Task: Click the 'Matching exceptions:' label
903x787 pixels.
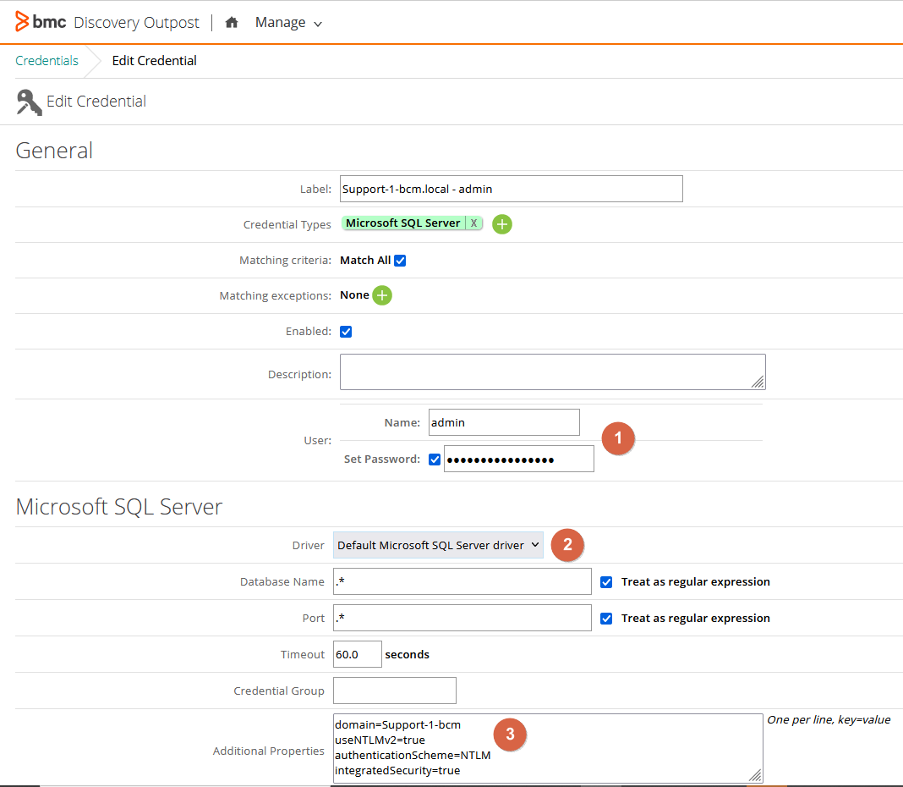Action: click(x=276, y=296)
